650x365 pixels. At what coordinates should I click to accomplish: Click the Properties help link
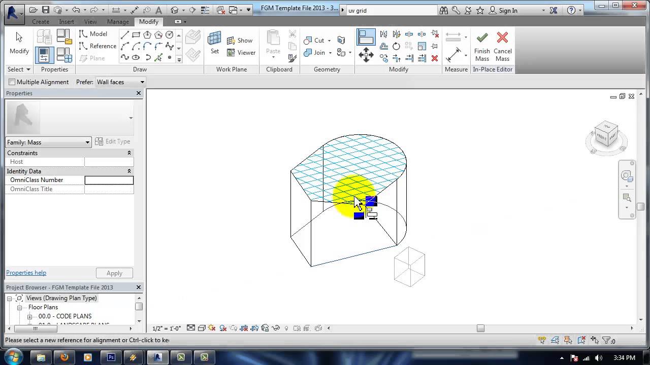click(x=26, y=273)
